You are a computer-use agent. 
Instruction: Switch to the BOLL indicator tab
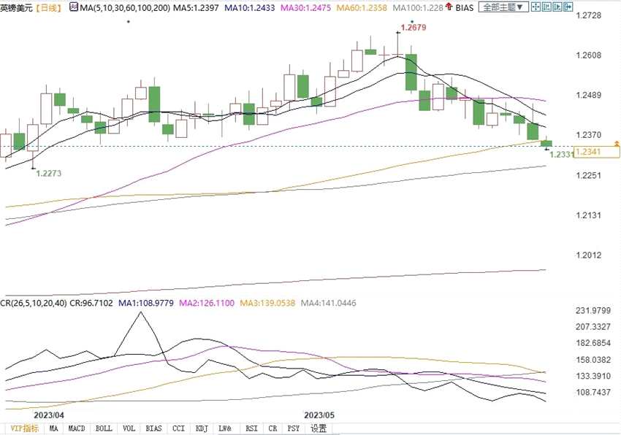[104, 428]
